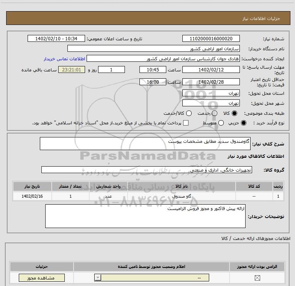
Task: Click the 1402/02/16 need date cell
Action: point(32,196)
